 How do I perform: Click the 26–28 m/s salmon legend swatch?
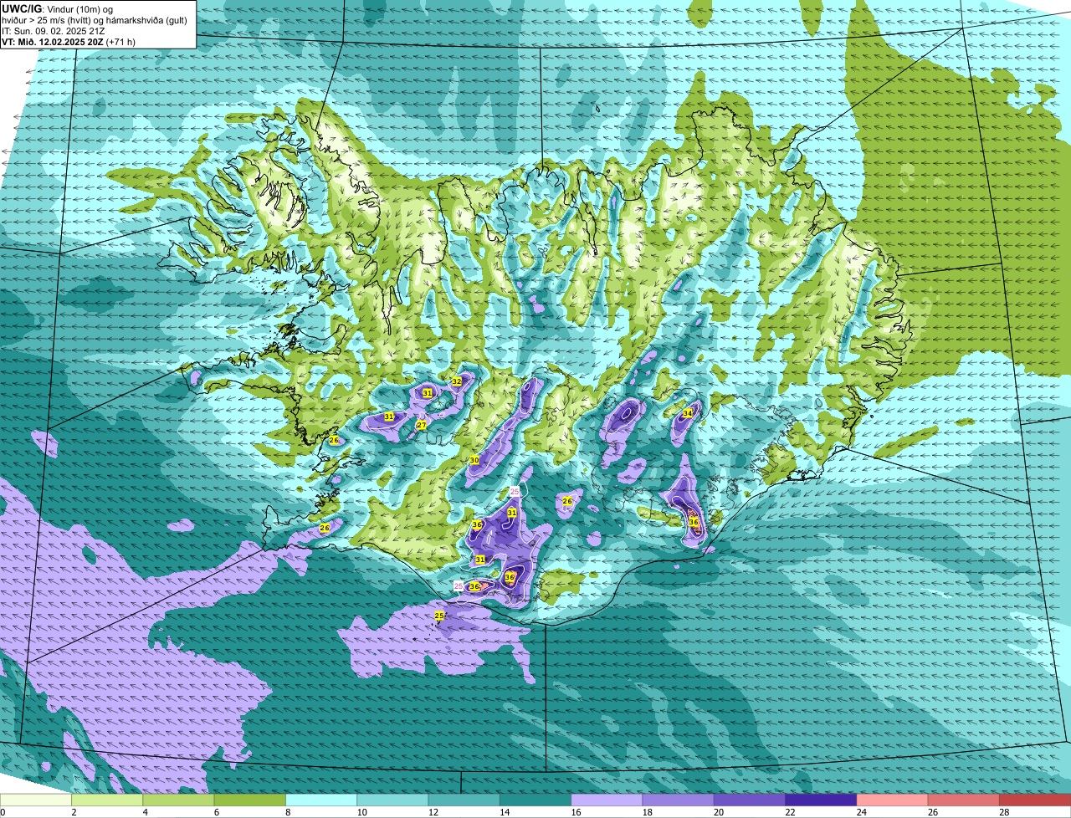pos(963,800)
